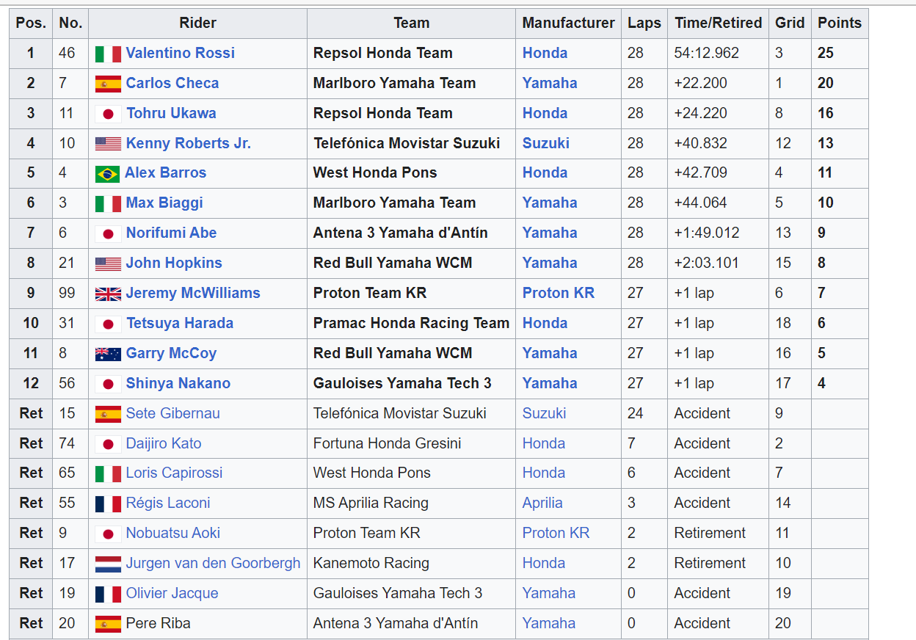Click the British flag beside Jeremy McWilliams
Image resolution: width=916 pixels, height=640 pixels.
(x=108, y=294)
